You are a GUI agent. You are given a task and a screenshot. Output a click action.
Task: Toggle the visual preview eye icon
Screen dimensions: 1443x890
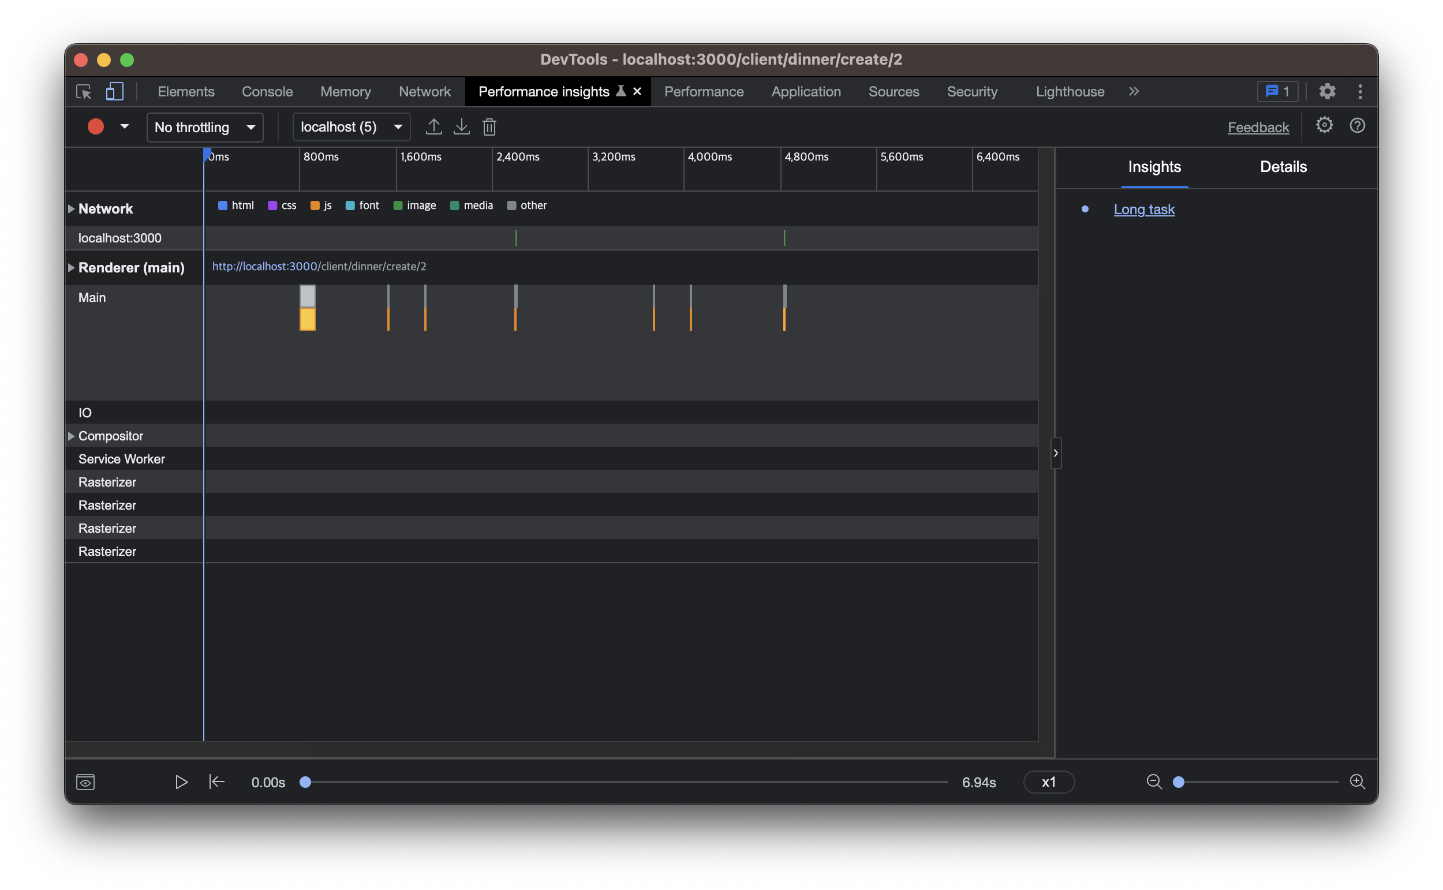[85, 781]
